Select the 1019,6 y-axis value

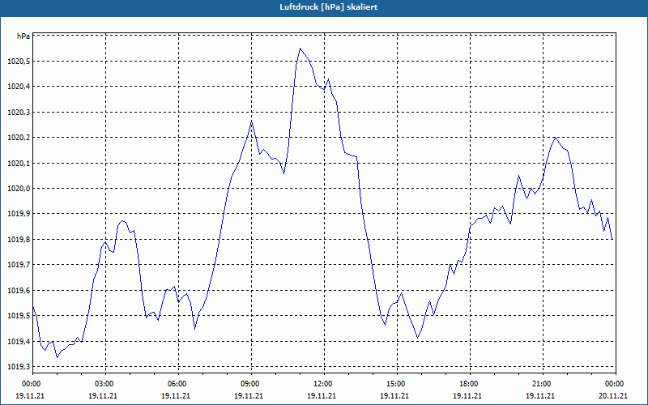(19, 291)
